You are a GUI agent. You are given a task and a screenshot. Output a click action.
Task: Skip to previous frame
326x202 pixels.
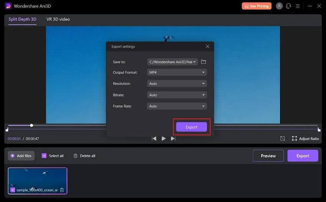(x=154, y=138)
